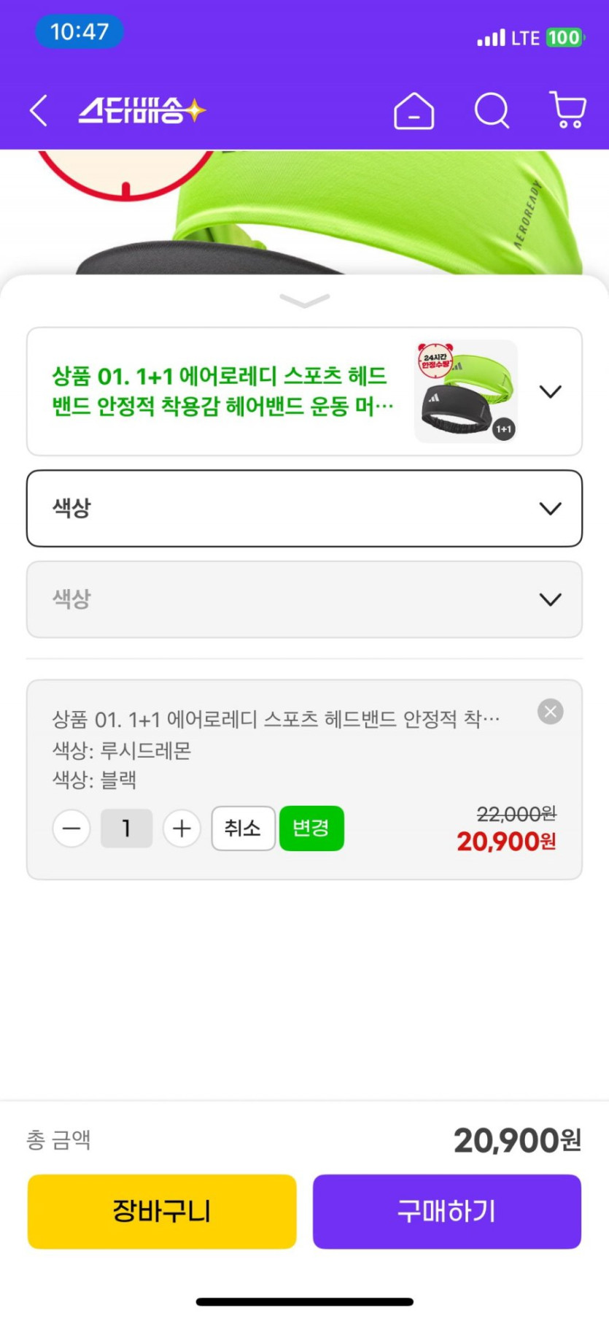Tap the search magnifier icon
This screenshot has height=1319, width=609.
coord(492,111)
